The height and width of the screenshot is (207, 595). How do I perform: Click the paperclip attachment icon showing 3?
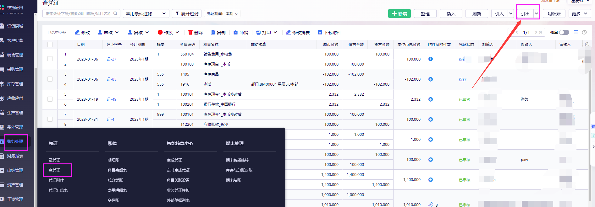431,204
